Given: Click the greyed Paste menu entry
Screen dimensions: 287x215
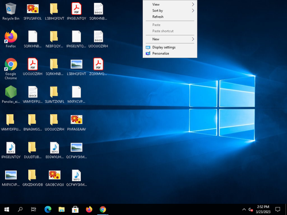Looking at the screenshot, I should (170, 25).
